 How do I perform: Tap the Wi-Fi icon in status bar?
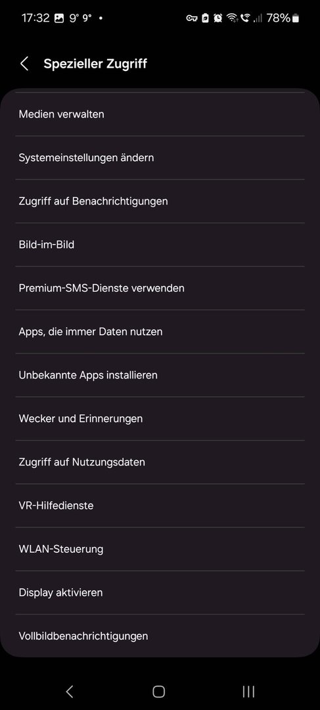tap(232, 18)
